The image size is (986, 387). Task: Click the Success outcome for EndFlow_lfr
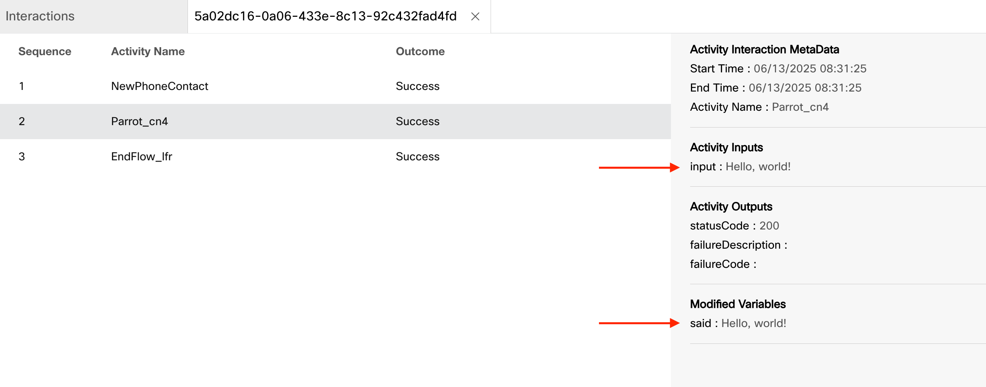coord(417,157)
